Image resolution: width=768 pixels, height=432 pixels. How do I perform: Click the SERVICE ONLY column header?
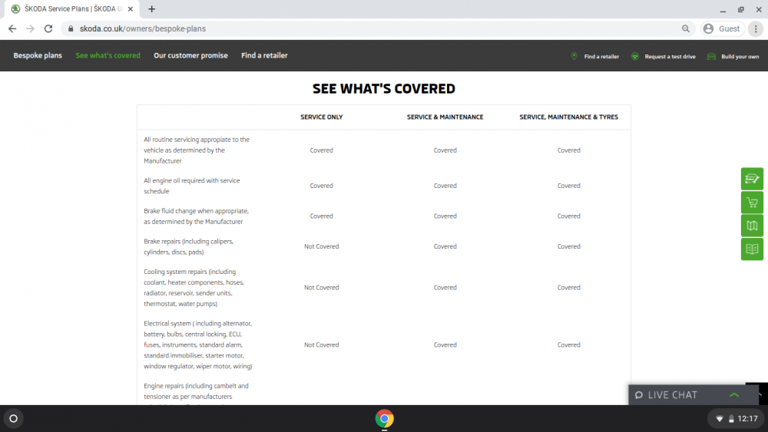point(321,117)
